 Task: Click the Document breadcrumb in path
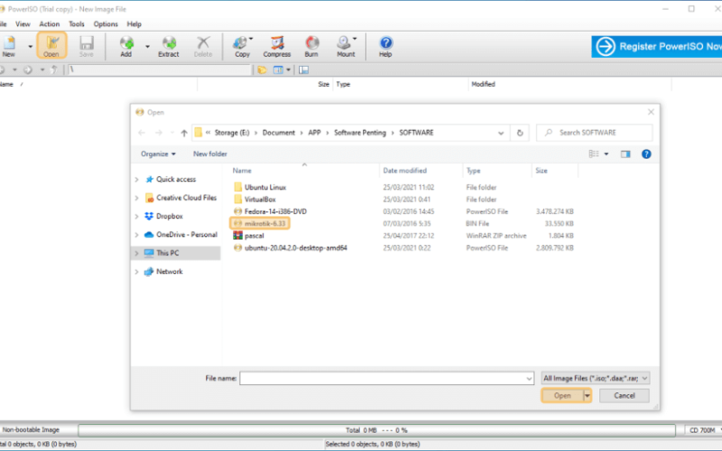tap(279, 133)
